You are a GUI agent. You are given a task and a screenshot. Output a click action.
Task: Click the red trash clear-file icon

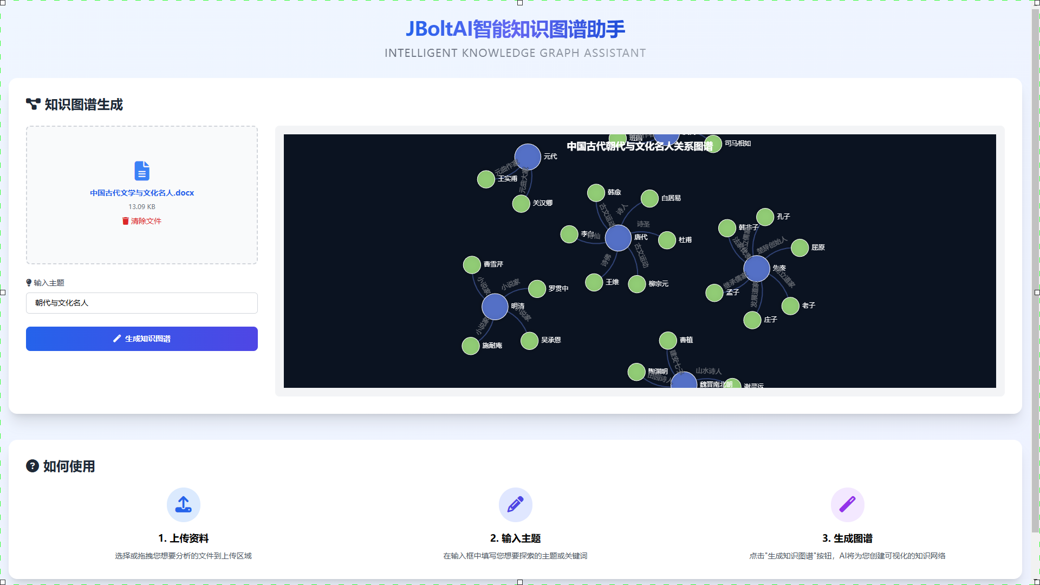[126, 221]
